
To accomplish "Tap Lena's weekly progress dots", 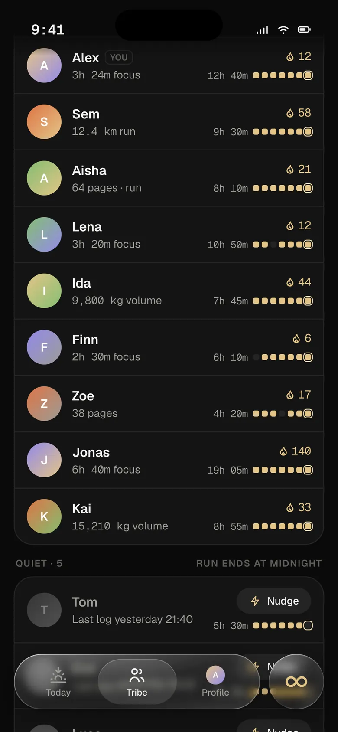I will pyautogui.click(x=283, y=245).
